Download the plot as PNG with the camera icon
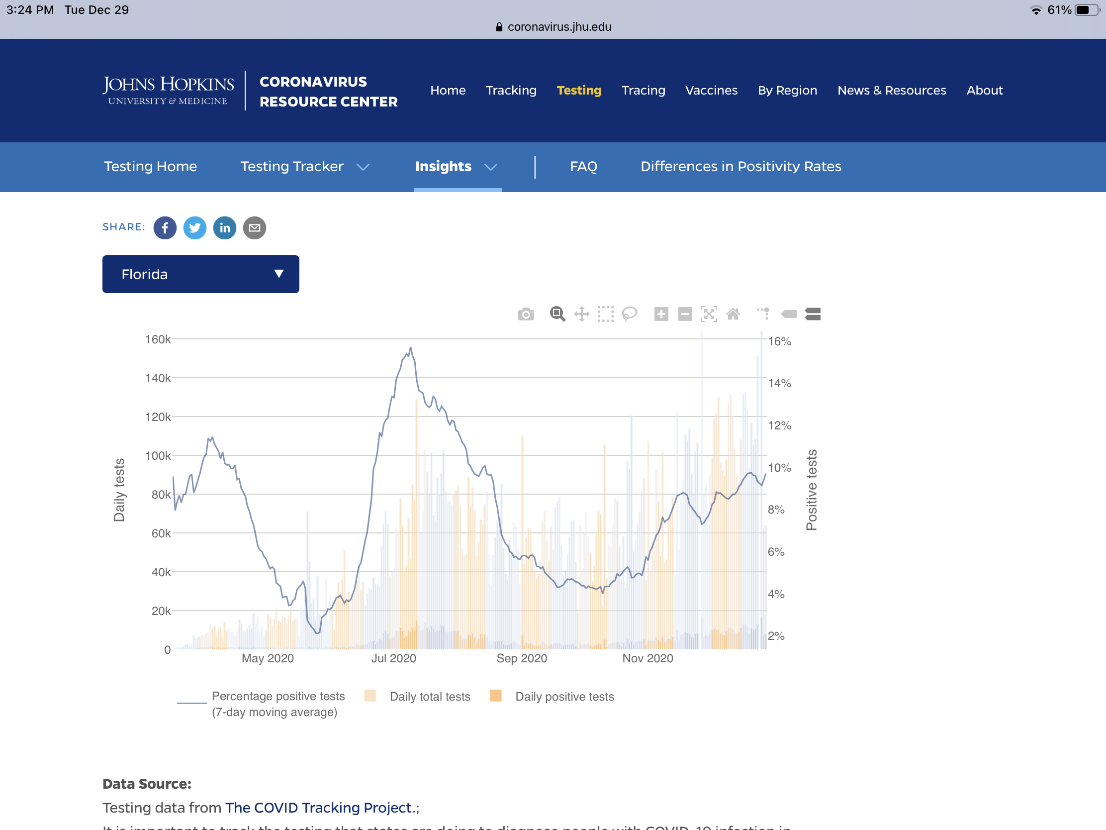Screen dimensions: 1106x830 click(526, 314)
